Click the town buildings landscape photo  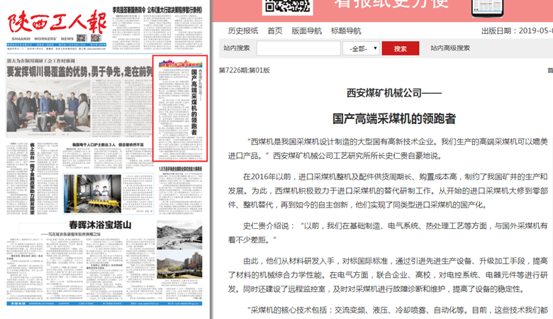(x=179, y=264)
